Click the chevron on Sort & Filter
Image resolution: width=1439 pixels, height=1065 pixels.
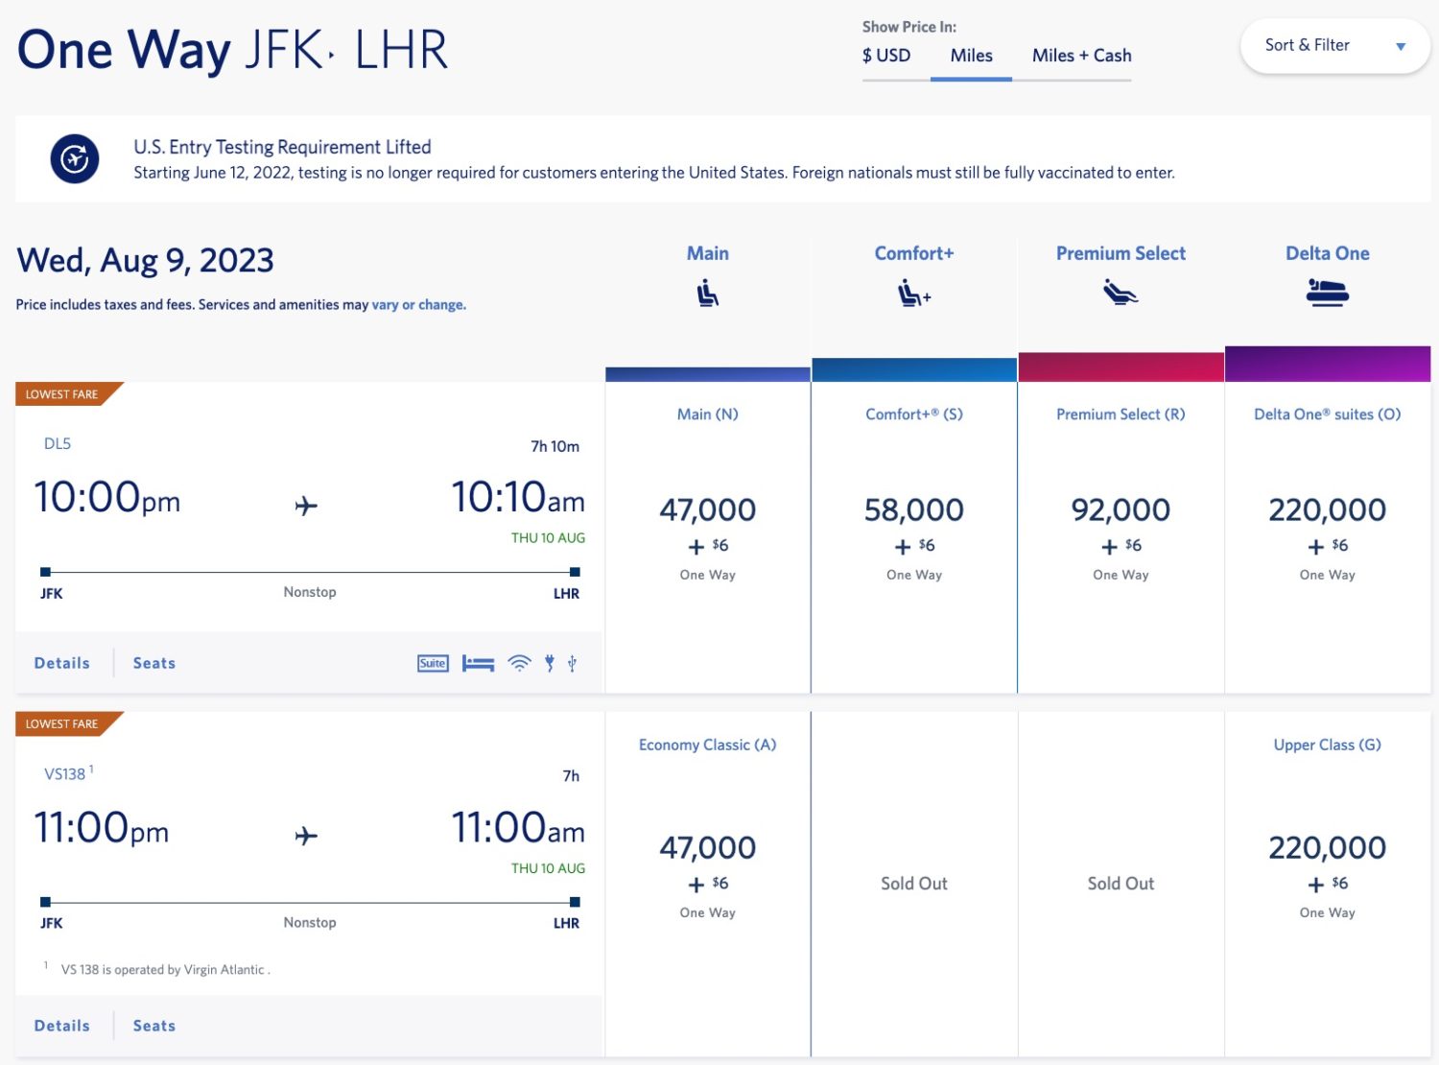(1401, 45)
